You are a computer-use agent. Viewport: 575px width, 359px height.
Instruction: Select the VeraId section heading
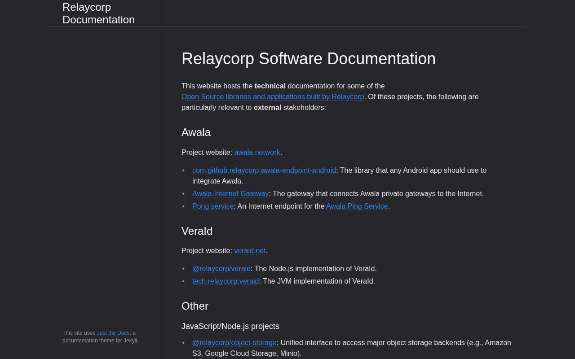point(197,231)
